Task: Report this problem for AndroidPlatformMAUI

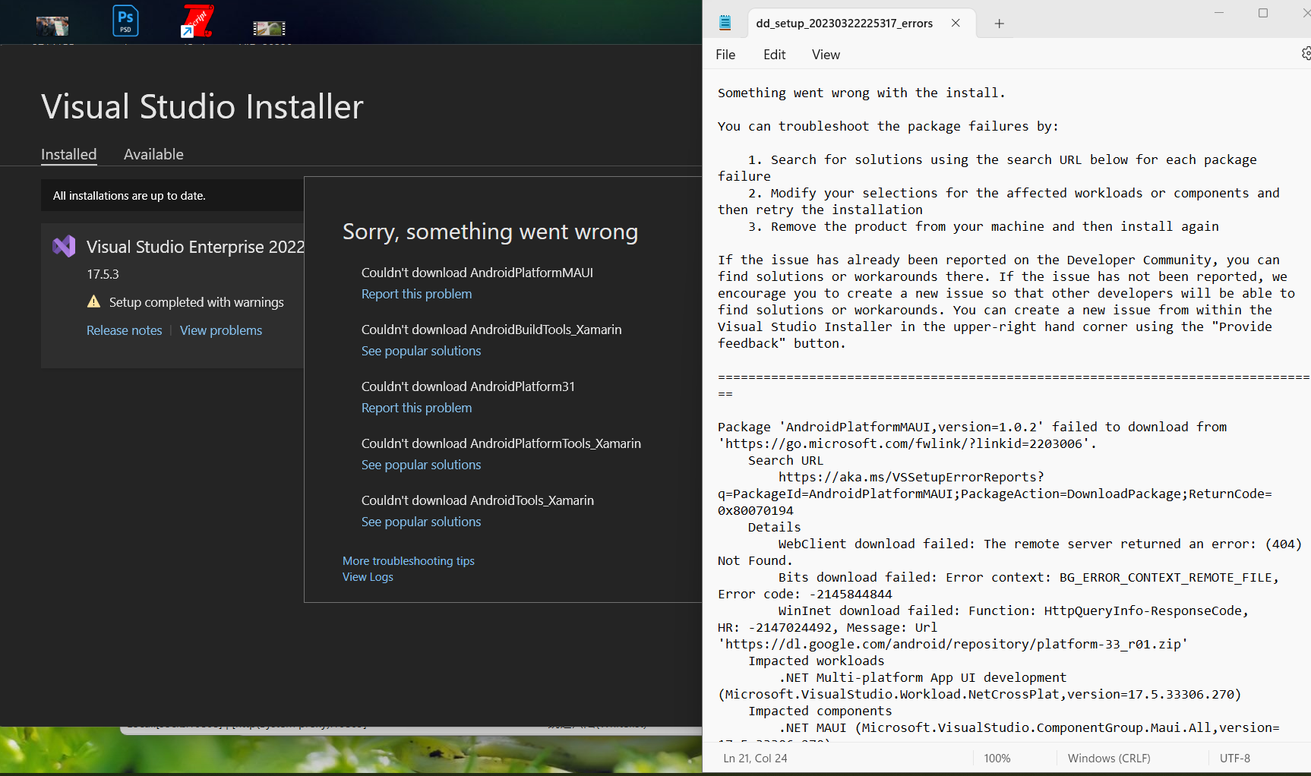Action: click(416, 294)
